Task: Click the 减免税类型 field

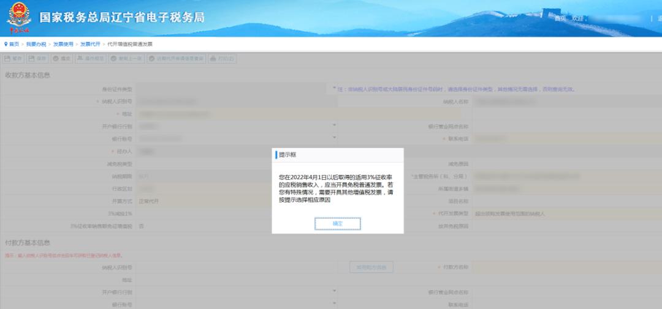Action: pos(204,163)
